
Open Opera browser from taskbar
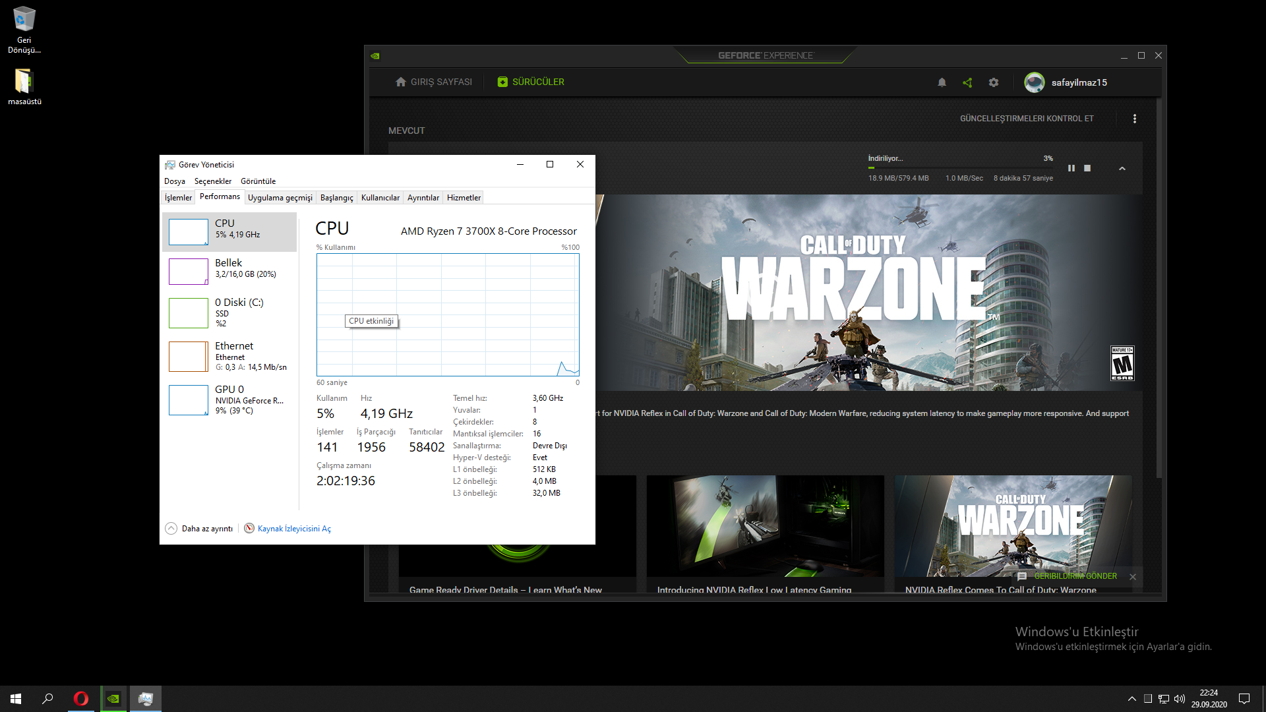pos(81,699)
